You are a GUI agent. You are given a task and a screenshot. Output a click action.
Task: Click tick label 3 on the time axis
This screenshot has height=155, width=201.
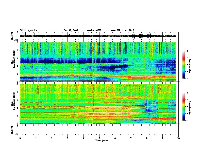coord(68,138)
